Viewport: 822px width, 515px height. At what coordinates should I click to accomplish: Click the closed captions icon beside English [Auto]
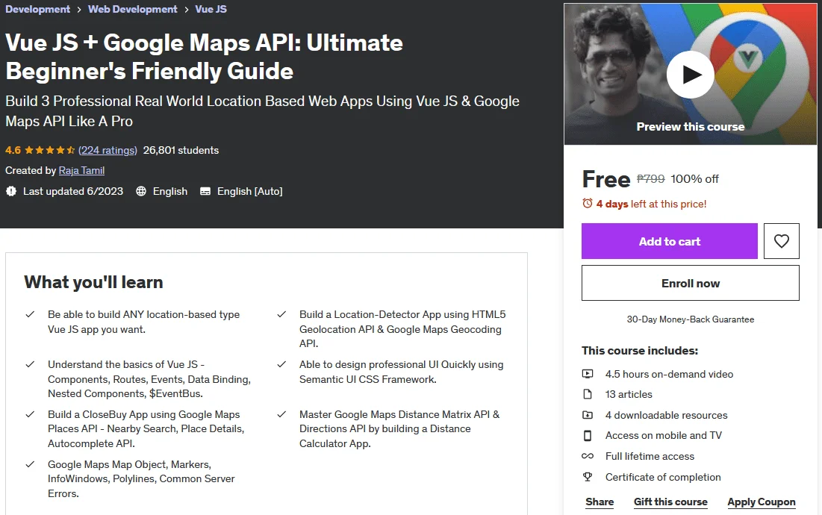[205, 191]
